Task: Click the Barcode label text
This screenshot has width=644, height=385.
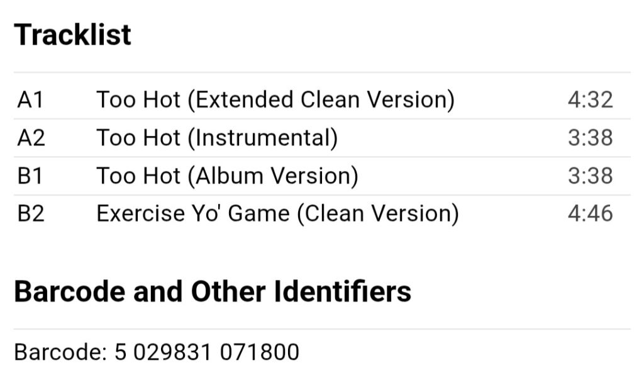Action: point(61,352)
